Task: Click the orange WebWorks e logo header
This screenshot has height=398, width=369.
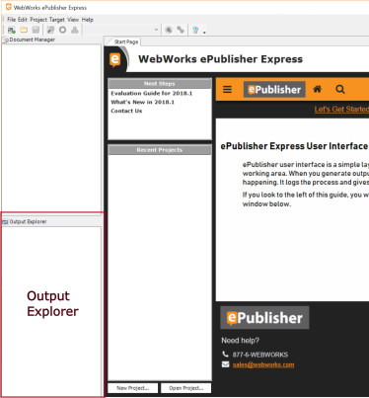Action: 115,60
